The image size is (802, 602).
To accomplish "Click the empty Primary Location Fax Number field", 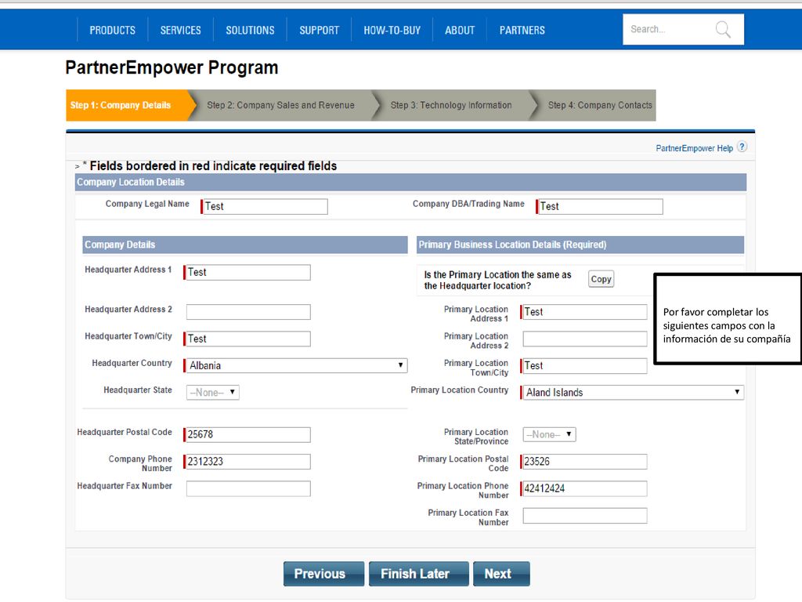I will pyautogui.click(x=584, y=516).
